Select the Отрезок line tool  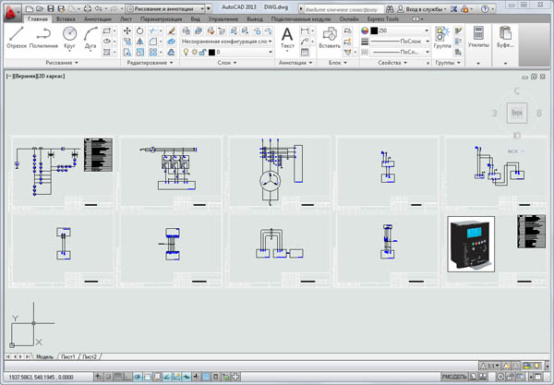[17, 38]
